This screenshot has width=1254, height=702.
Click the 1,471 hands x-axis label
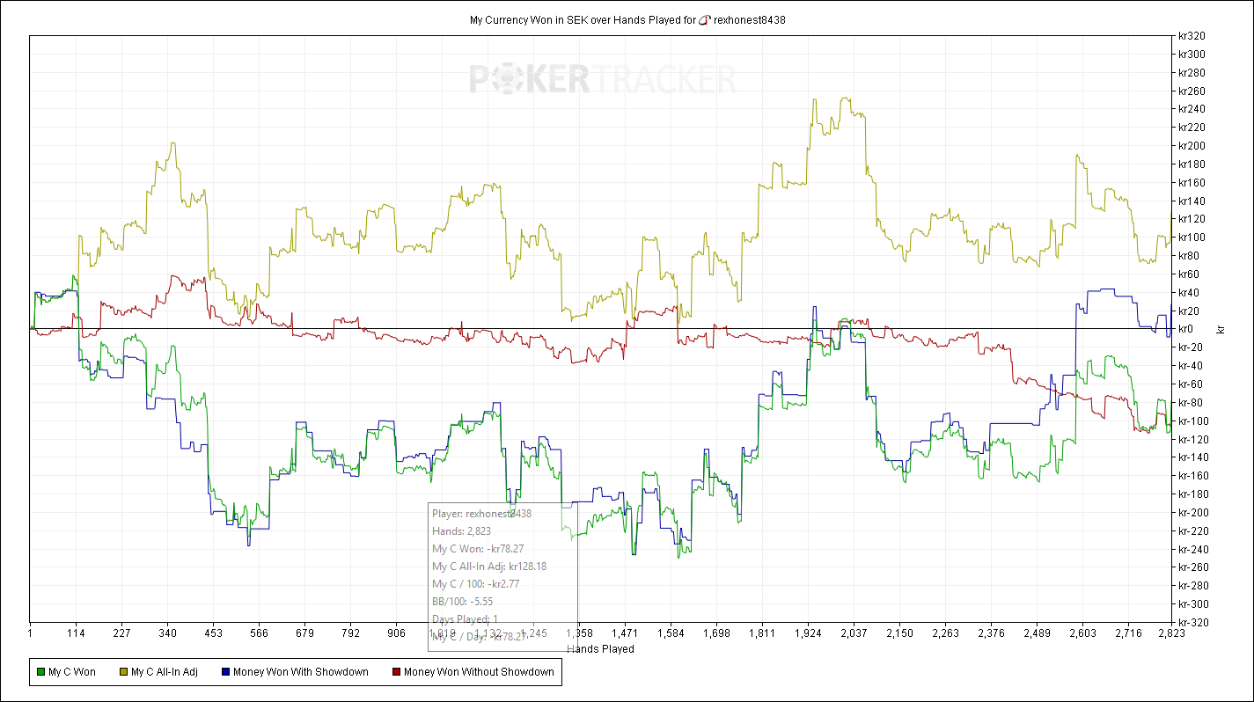(625, 633)
